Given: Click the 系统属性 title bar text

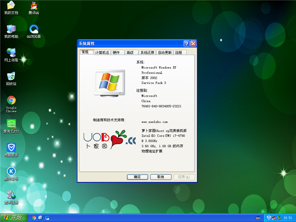Looking at the screenshot, I should pyautogui.click(x=86, y=43).
